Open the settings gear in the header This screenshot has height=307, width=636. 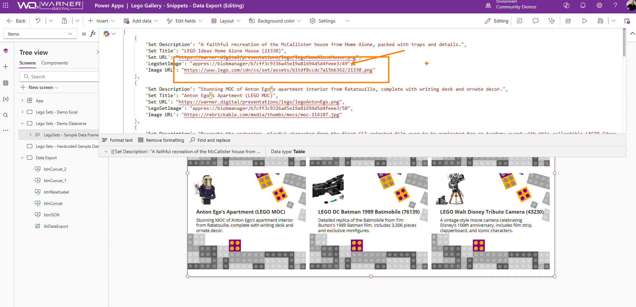(x=599, y=5)
